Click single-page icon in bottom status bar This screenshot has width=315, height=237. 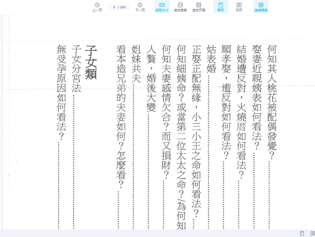point(302,233)
